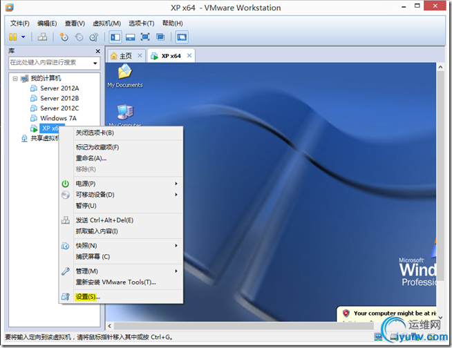Screen dimensions: 452x348
Task: Select Server 2012B in the library
Action: [x=59, y=98]
